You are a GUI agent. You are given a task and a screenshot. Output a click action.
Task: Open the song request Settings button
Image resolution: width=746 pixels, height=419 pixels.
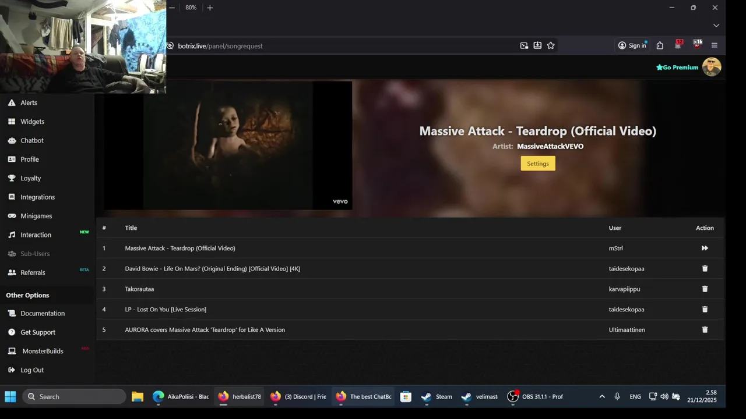(538, 164)
